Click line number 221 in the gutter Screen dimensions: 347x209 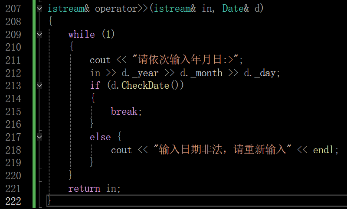(x=13, y=189)
